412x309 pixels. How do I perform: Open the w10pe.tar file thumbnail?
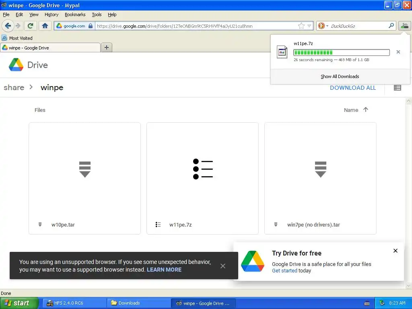click(84, 169)
